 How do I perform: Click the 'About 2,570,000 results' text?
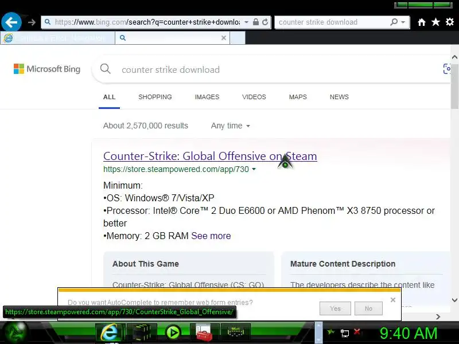tap(146, 126)
